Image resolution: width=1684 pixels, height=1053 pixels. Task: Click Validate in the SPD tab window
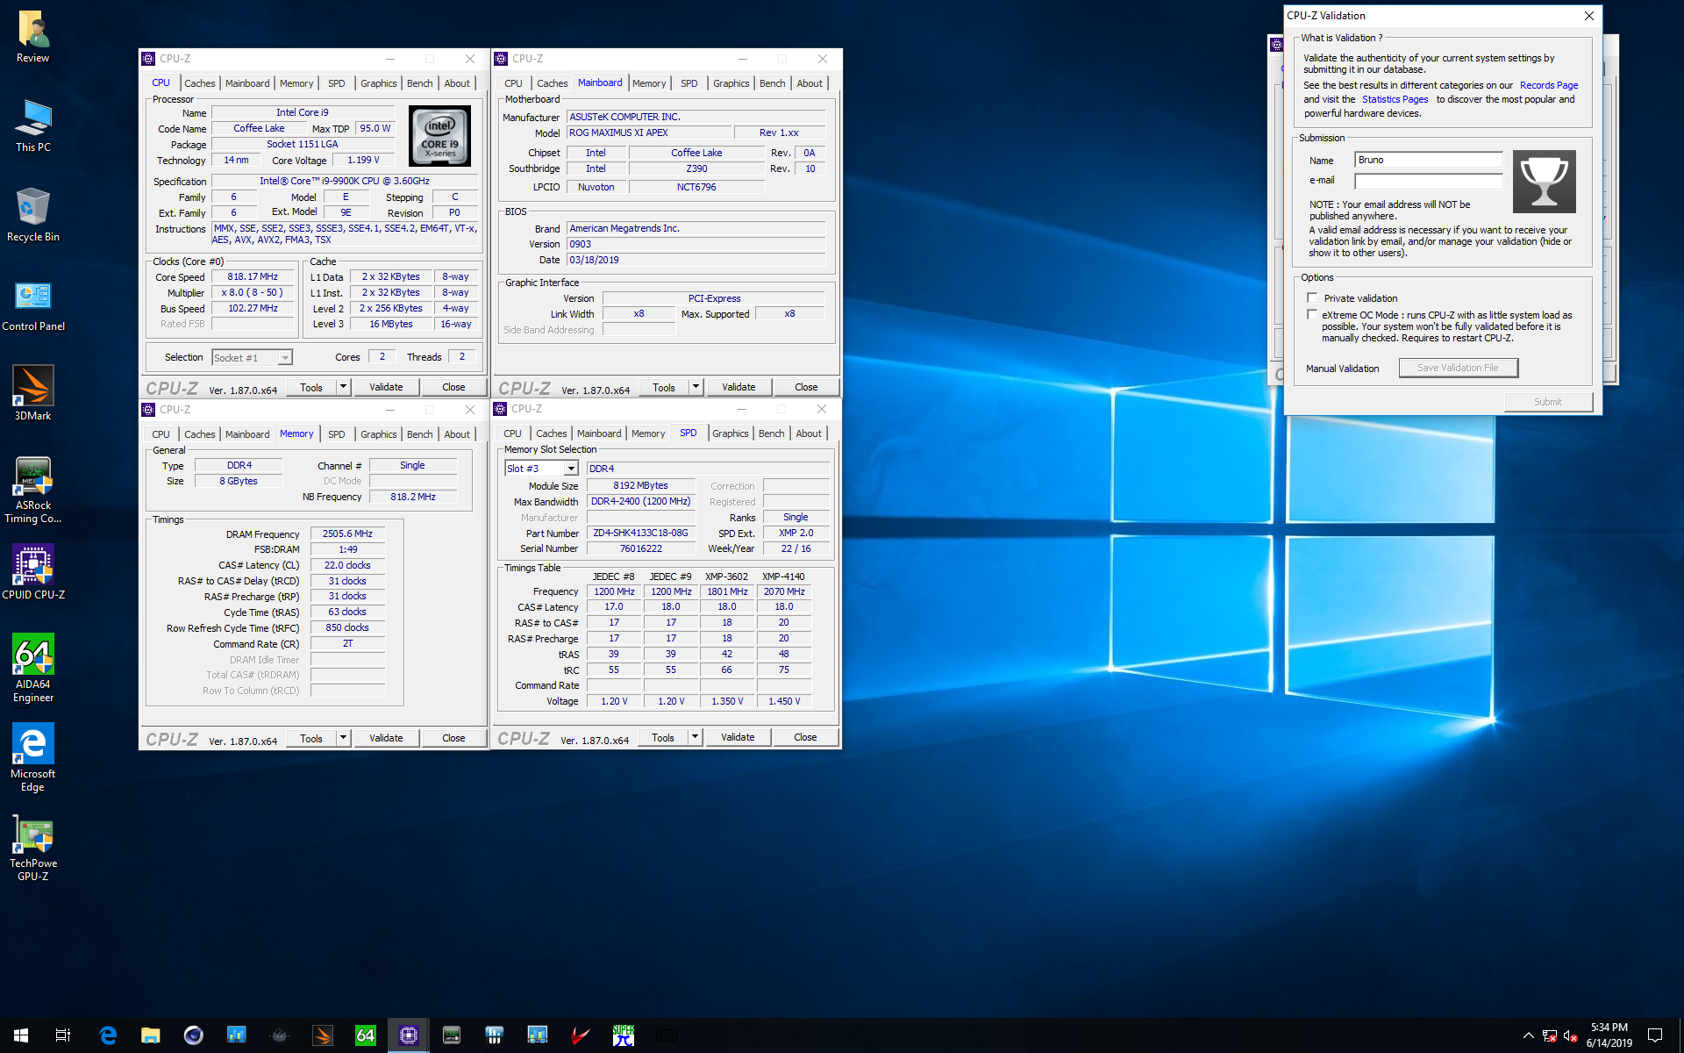738,737
